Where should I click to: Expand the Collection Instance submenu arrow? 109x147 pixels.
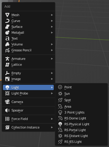(52, 127)
